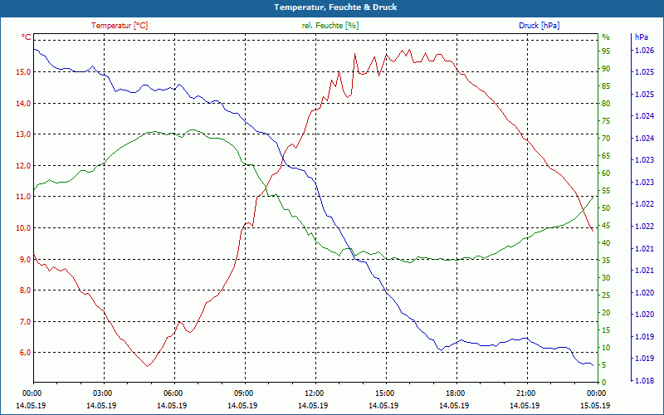Viewport: 664px width, 415px height.
Task: Click the '20' value on humidity axis
Action: [606, 313]
